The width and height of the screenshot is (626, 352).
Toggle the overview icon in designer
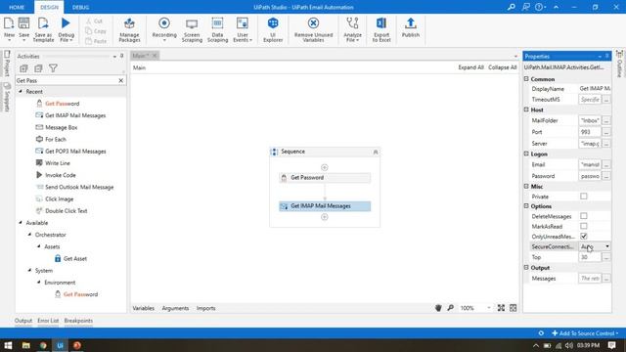pos(513,308)
